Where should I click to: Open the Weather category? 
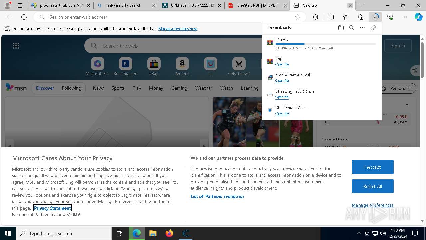click(204, 88)
